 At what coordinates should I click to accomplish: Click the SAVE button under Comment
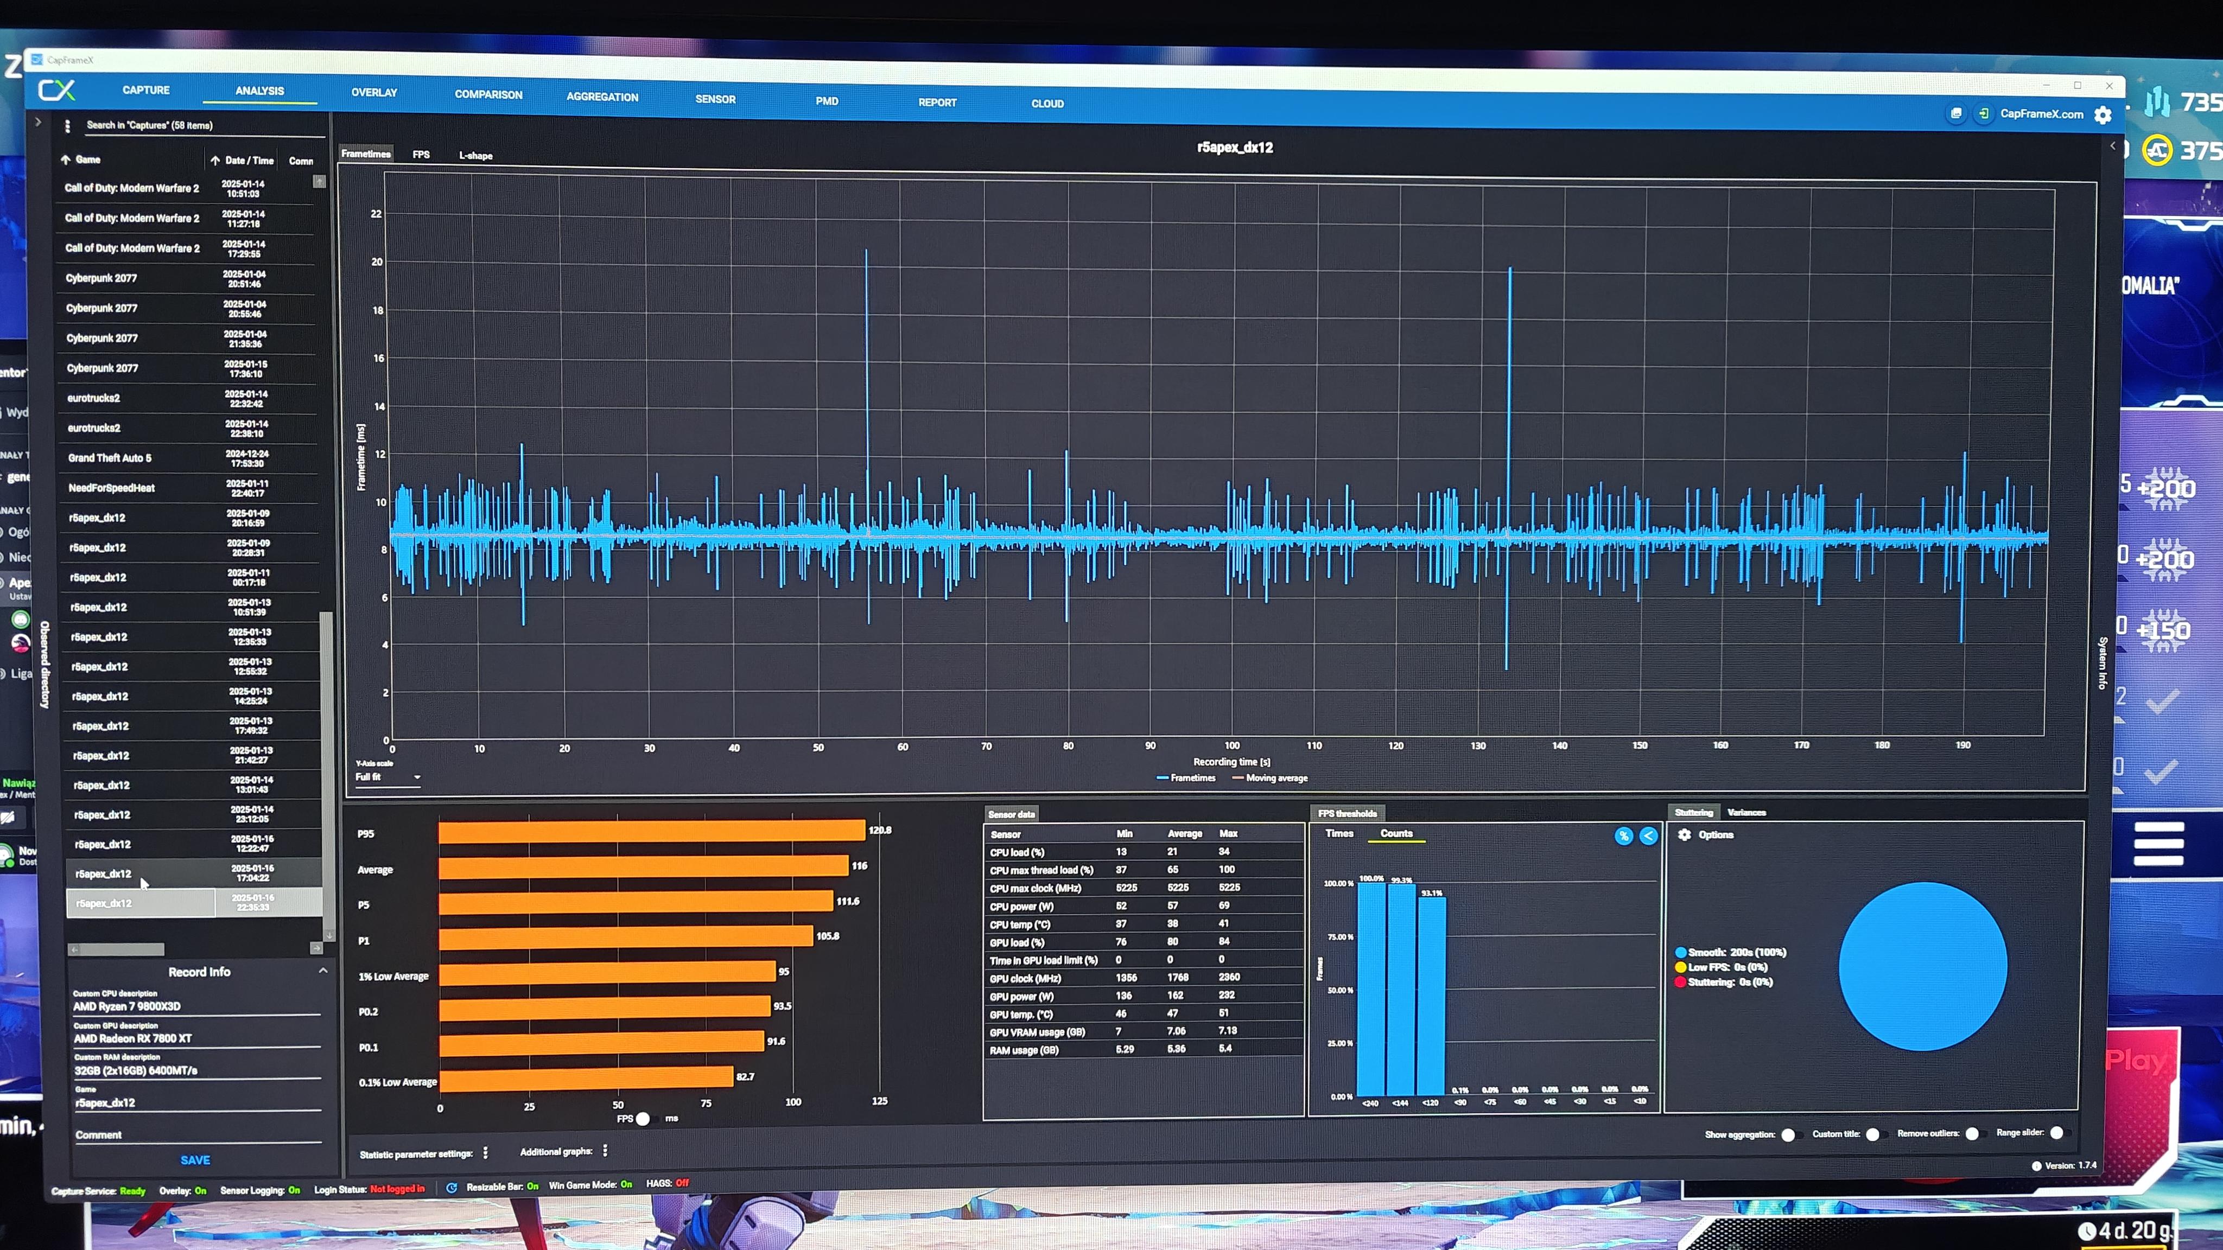point(195,1160)
